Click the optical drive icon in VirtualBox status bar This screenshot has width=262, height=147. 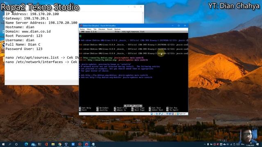coord(154,114)
